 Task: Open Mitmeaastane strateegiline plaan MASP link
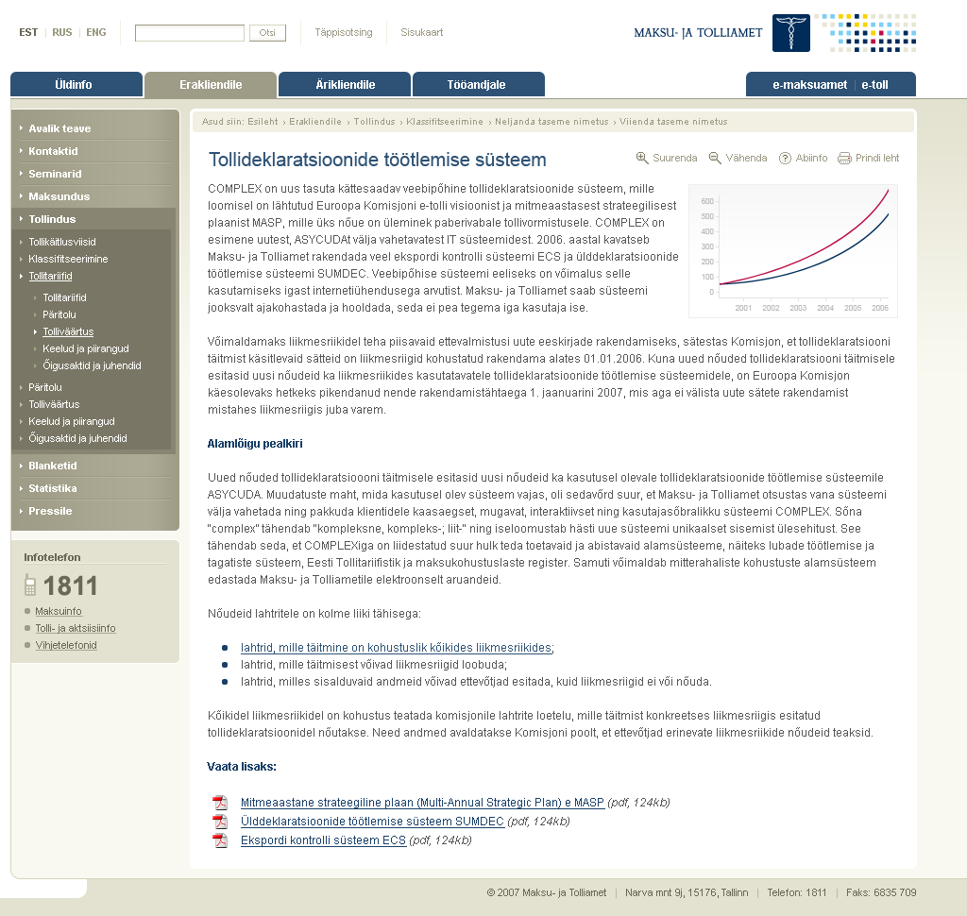(422, 803)
